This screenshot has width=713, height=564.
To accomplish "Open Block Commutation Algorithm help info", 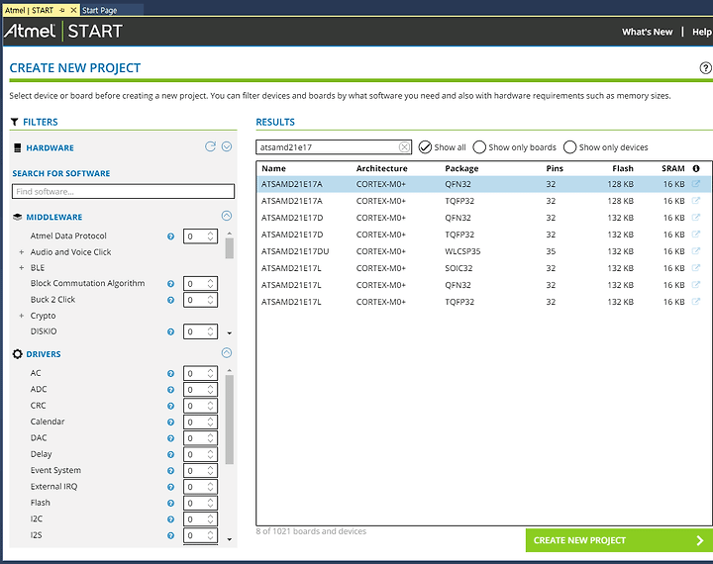I will (170, 284).
